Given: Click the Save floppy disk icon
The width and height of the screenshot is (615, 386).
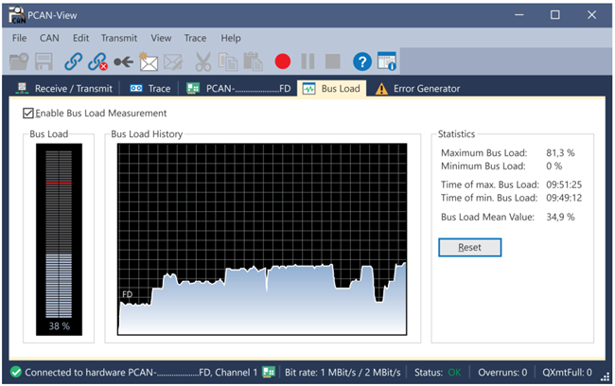Looking at the screenshot, I should pyautogui.click(x=44, y=61).
